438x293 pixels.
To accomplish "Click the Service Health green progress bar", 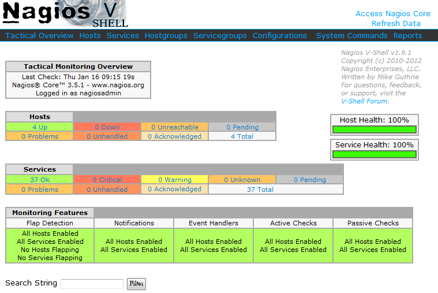I will 375,154.
